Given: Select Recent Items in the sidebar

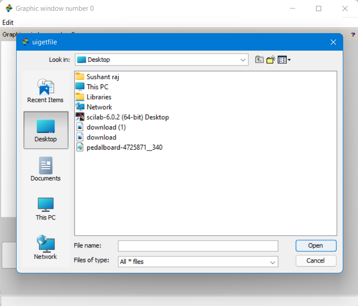Looking at the screenshot, I should tap(45, 91).
